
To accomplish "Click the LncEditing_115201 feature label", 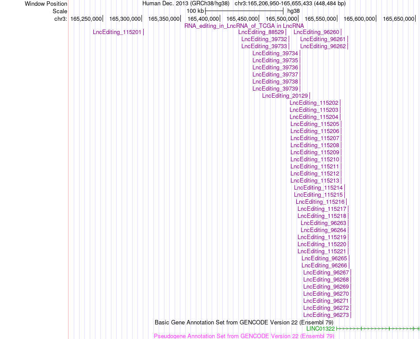I will (117, 32).
